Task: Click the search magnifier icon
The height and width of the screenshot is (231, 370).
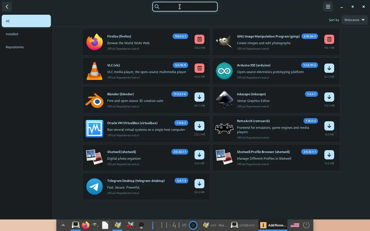Action: [157, 7]
